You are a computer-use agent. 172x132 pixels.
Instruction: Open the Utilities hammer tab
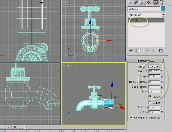[162, 2]
